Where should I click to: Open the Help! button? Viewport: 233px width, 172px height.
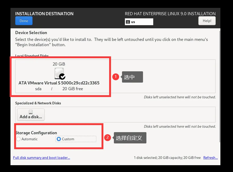tap(207, 21)
